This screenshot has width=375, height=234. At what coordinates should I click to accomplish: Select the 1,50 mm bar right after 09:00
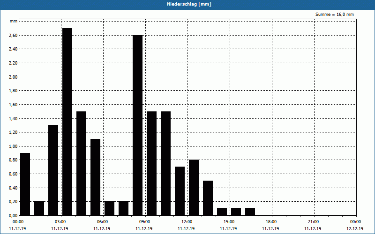(x=151, y=163)
